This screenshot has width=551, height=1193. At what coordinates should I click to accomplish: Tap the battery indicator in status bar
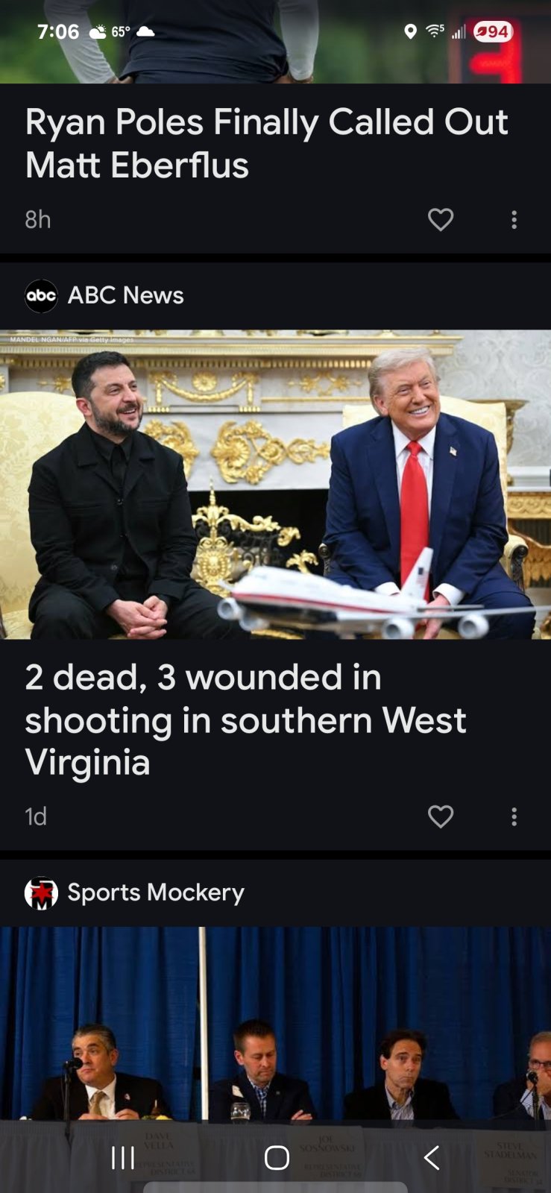pyautogui.click(x=493, y=32)
